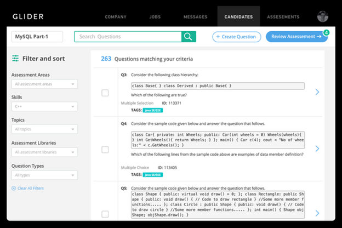Viewport: 342px width, 228px height.
Task: Click the 'Multiple Choice' label
Action: click(x=135, y=168)
